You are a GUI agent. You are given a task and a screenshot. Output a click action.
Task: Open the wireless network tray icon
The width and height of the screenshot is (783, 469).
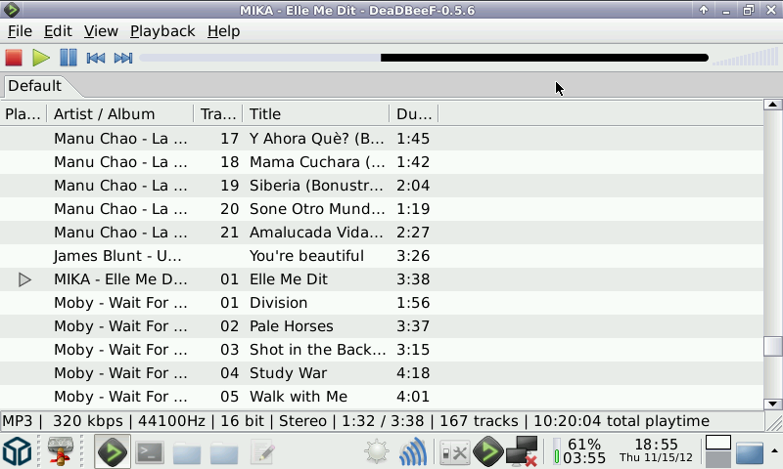click(x=413, y=451)
